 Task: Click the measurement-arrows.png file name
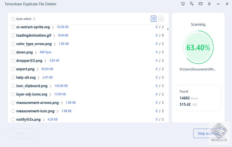tap(37, 103)
